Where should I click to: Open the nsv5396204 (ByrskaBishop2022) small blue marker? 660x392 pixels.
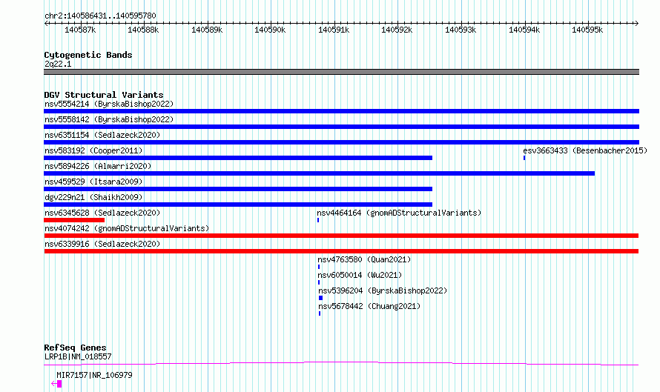click(321, 298)
